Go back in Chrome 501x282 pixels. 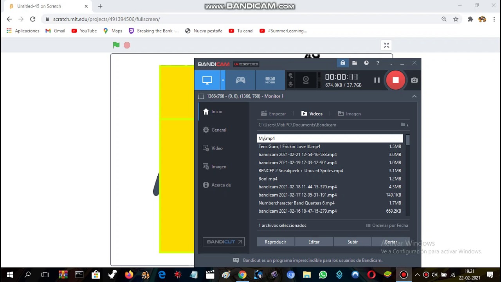click(9, 19)
